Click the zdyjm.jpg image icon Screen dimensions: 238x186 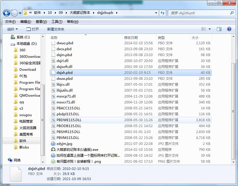click(53, 144)
